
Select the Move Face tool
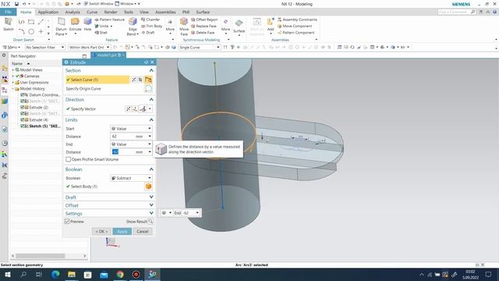[x=184, y=27]
